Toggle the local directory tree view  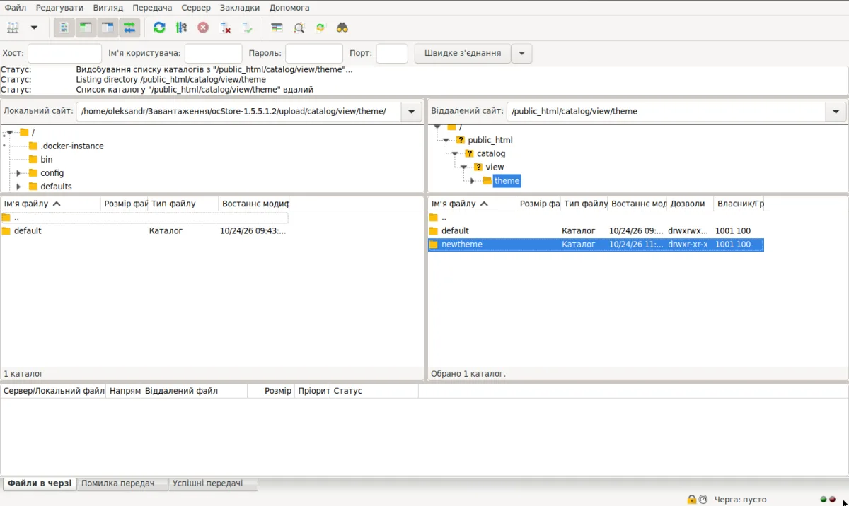(x=86, y=28)
